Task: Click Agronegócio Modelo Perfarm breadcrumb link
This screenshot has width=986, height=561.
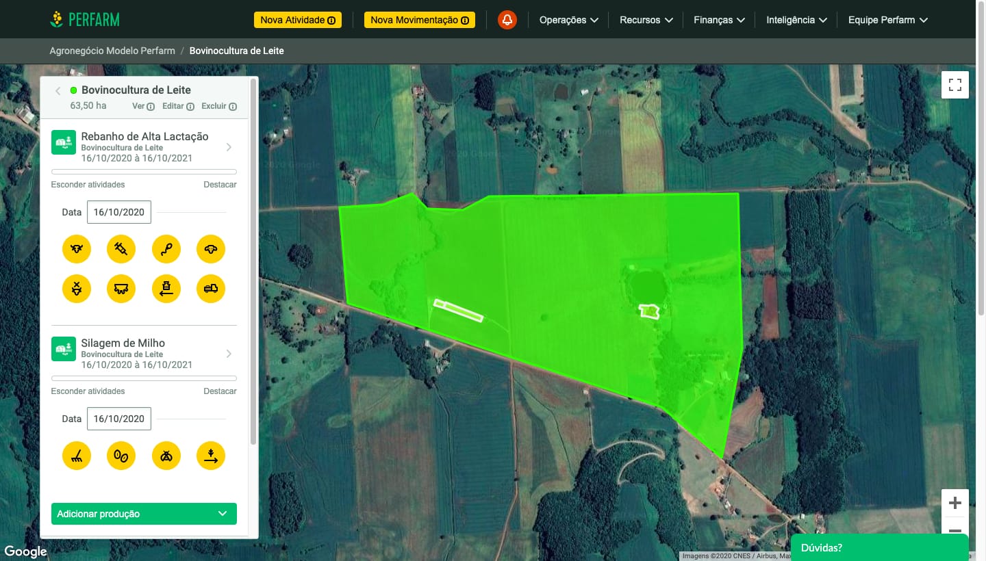Action: [x=112, y=51]
